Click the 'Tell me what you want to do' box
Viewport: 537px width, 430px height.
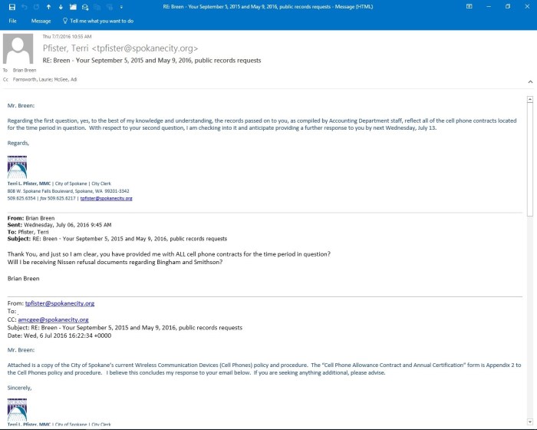(100, 21)
